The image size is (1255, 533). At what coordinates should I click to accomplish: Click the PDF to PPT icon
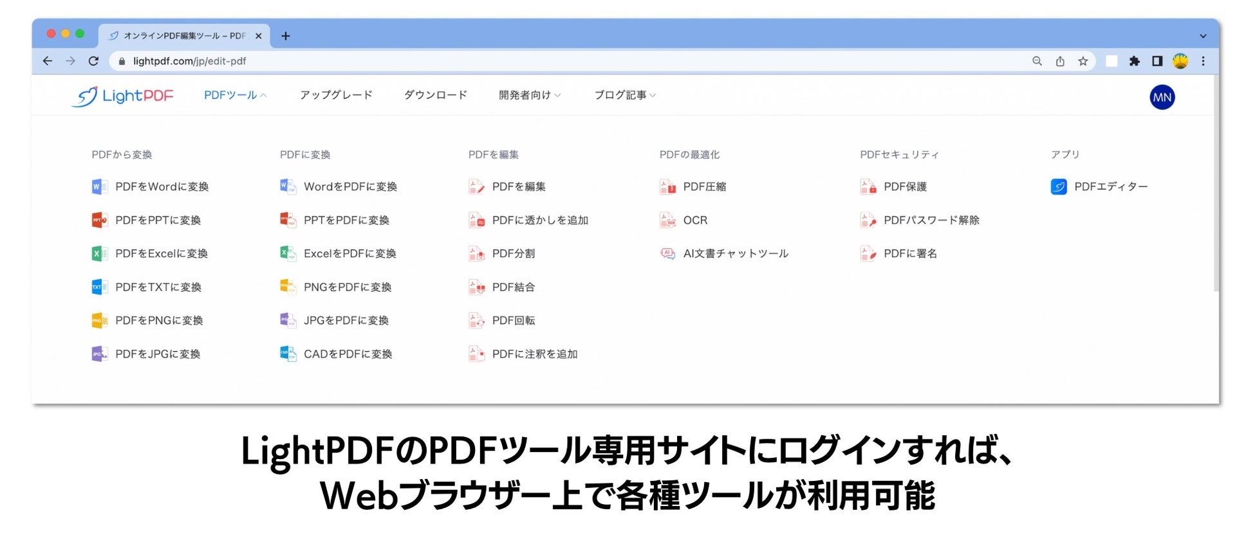click(99, 221)
